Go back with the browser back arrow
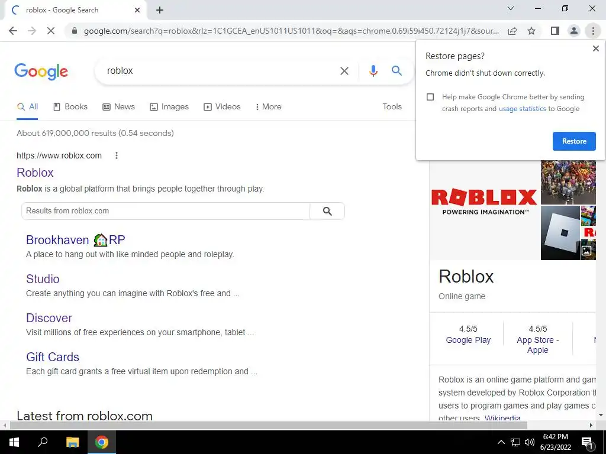606x454 pixels. tap(13, 31)
